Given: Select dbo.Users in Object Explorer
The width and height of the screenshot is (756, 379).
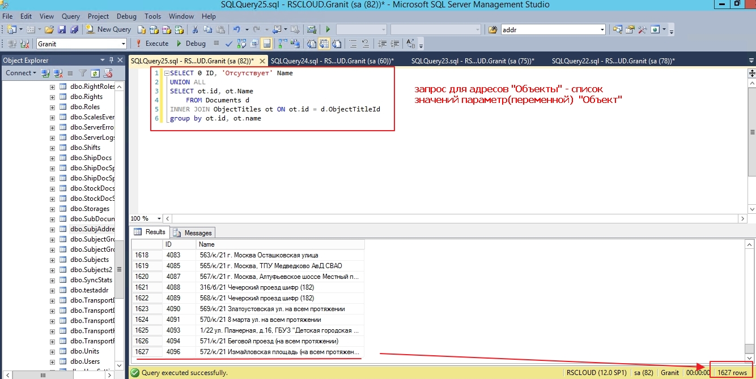Looking at the screenshot, I should [84, 361].
